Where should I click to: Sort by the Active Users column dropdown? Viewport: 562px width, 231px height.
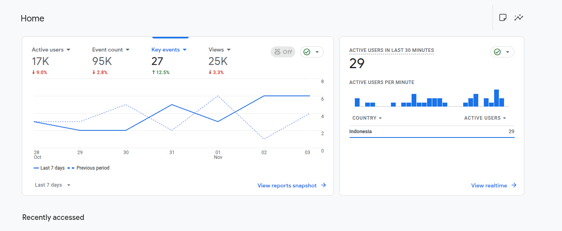[504, 118]
